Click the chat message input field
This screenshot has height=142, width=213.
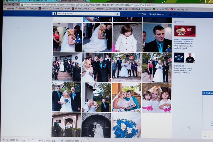[208, 132]
